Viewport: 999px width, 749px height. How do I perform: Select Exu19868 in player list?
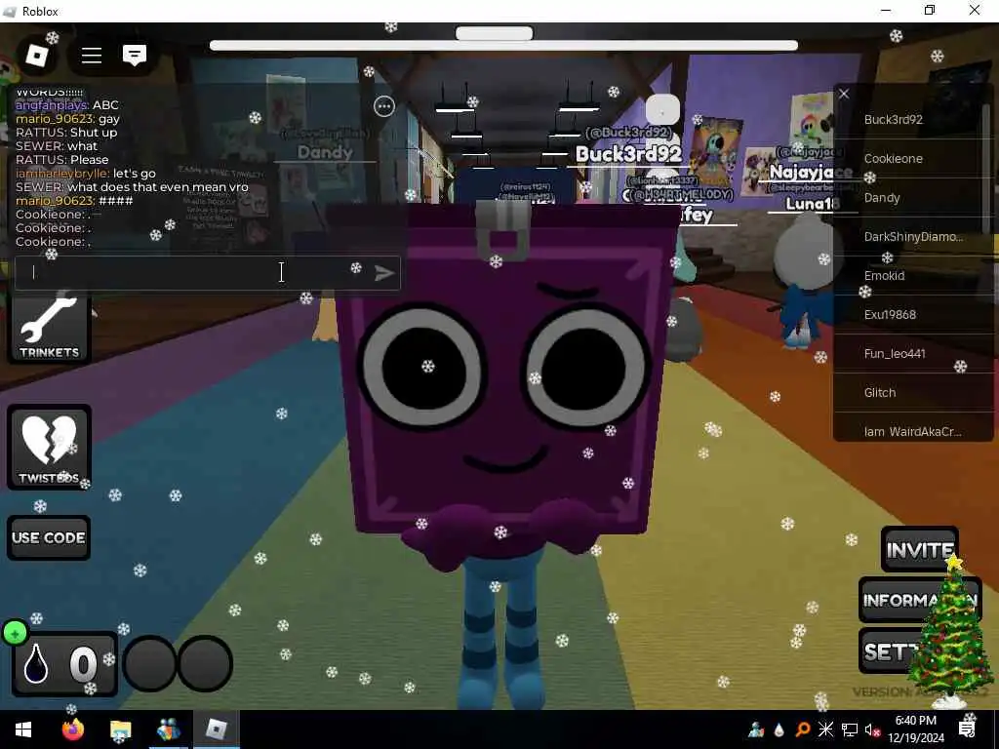tap(912, 315)
